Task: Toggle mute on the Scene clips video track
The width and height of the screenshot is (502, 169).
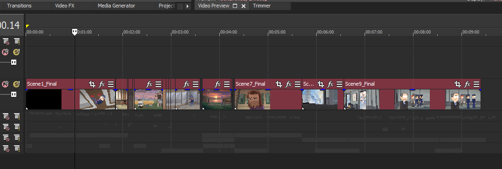Action: pos(5,84)
